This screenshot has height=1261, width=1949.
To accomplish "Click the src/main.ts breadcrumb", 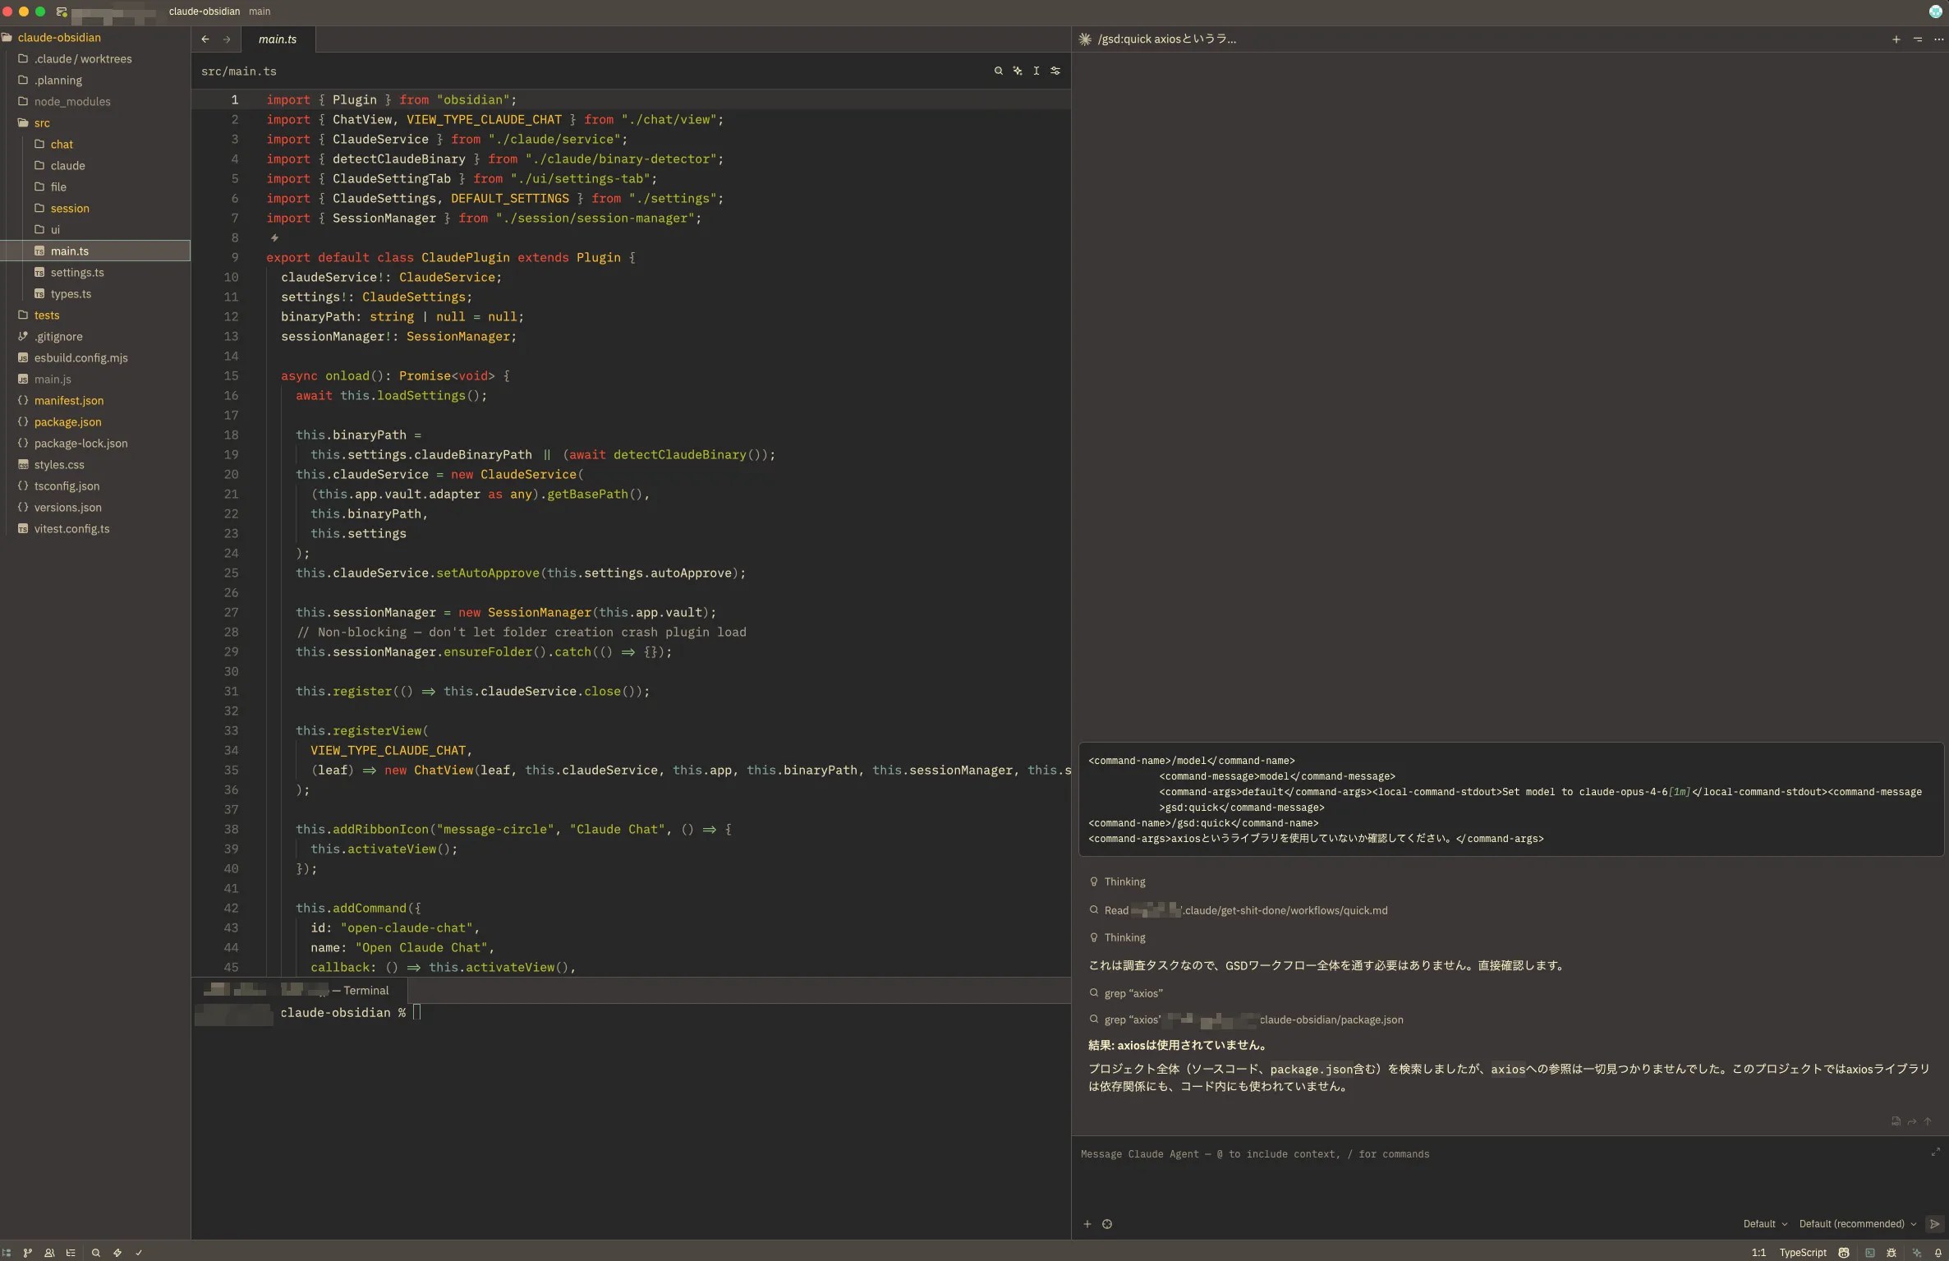I will [239, 71].
